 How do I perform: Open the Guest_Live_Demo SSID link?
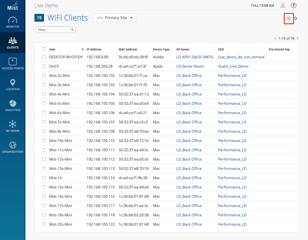tap(233, 66)
